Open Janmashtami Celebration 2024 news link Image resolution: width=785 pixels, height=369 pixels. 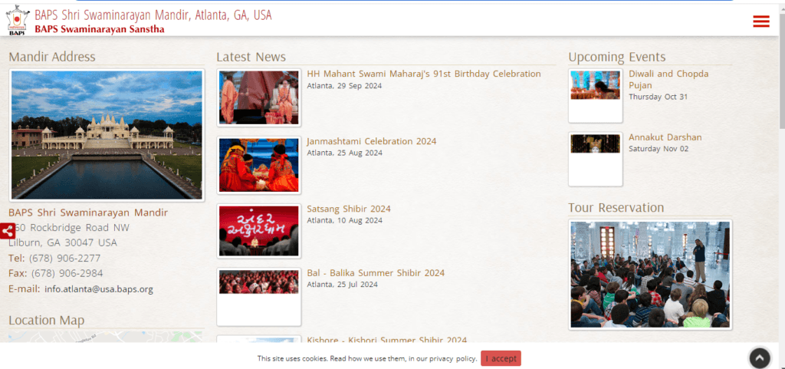(x=371, y=141)
